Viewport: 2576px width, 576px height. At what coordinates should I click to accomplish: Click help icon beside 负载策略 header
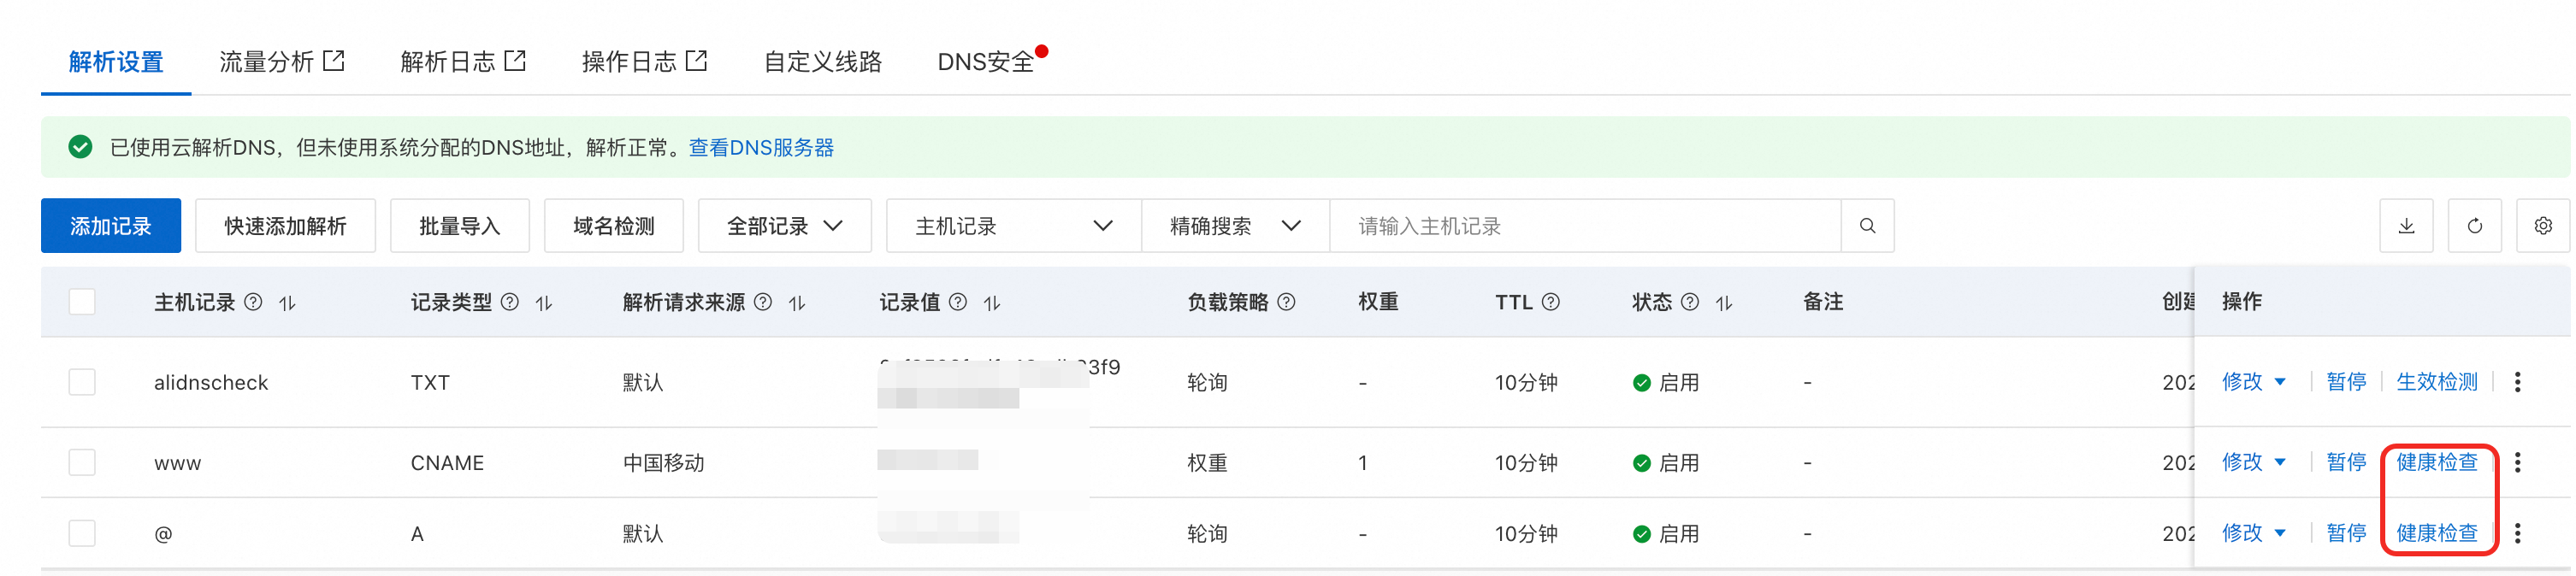click(1286, 302)
